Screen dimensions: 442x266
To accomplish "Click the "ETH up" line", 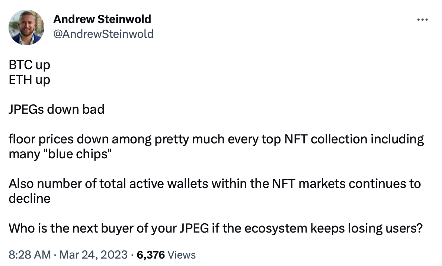I will tap(29, 80).
